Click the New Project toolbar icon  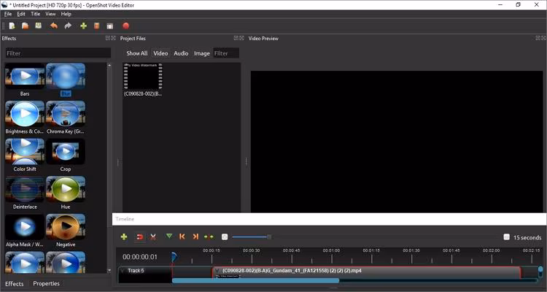click(12, 26)
